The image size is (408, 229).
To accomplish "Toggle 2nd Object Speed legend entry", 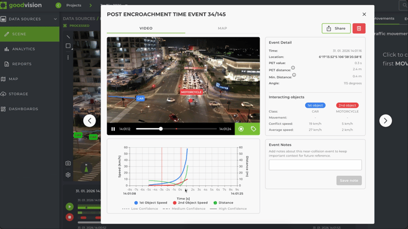I will coord(190,202).
